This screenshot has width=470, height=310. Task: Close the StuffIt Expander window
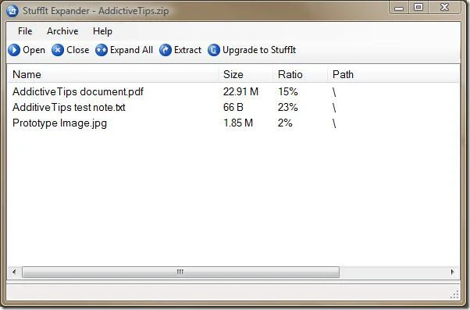click(x=444, y=7)
